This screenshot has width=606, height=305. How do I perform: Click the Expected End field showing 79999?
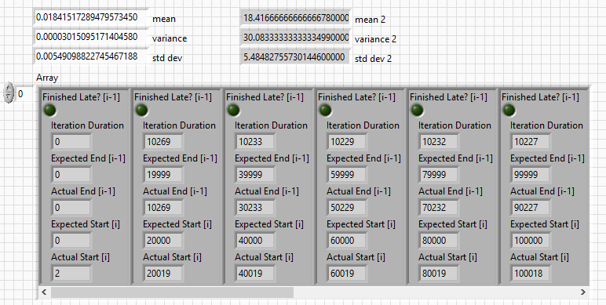pos(439,175)
